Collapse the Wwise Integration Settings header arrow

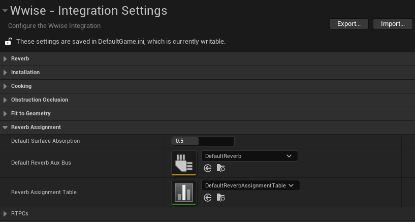[x=5, y=10]
